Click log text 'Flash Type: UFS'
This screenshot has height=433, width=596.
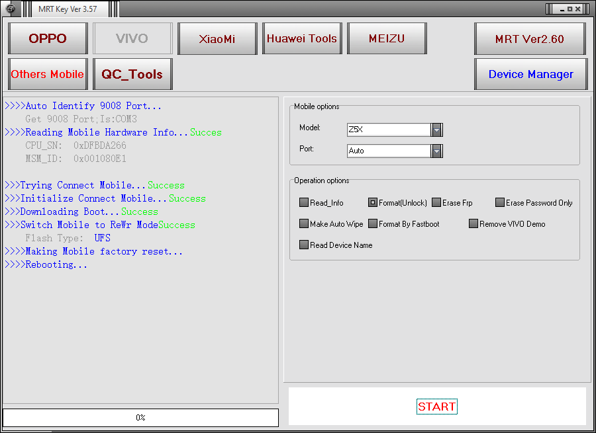pos(68,239)
